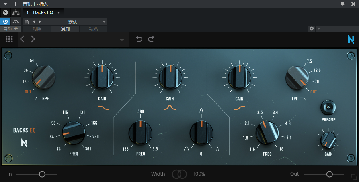Screen dimensions: 359x182
Task: Click the low shelf curve icon
Action: click(x=103, y=107)
